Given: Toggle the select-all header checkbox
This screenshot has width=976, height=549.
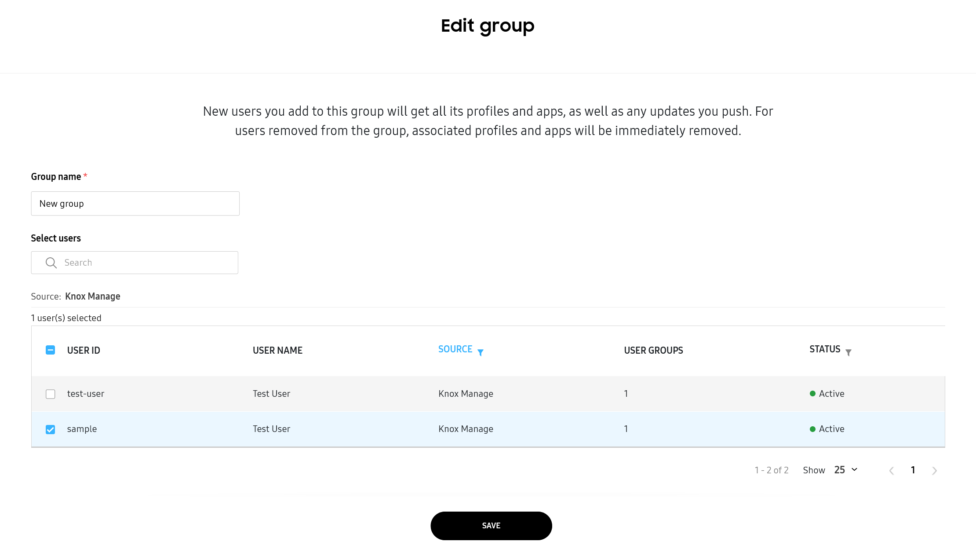Looking at the screenshot, I should tap(51, 350).
